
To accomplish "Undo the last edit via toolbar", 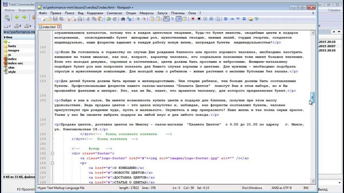I will 109,19.
